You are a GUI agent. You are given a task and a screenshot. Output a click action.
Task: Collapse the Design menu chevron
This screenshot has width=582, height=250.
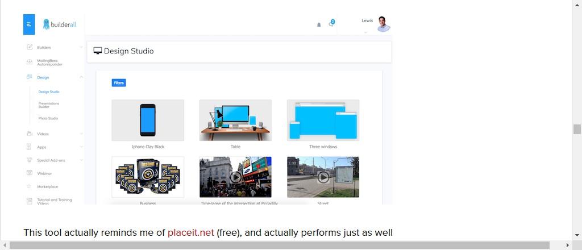coord(81,77)
